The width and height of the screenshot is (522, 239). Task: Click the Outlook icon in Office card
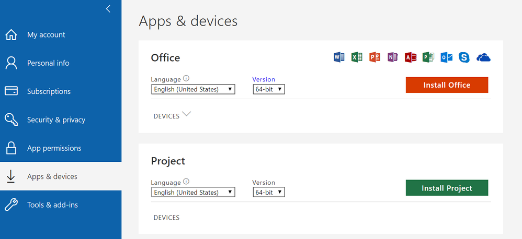447,57
